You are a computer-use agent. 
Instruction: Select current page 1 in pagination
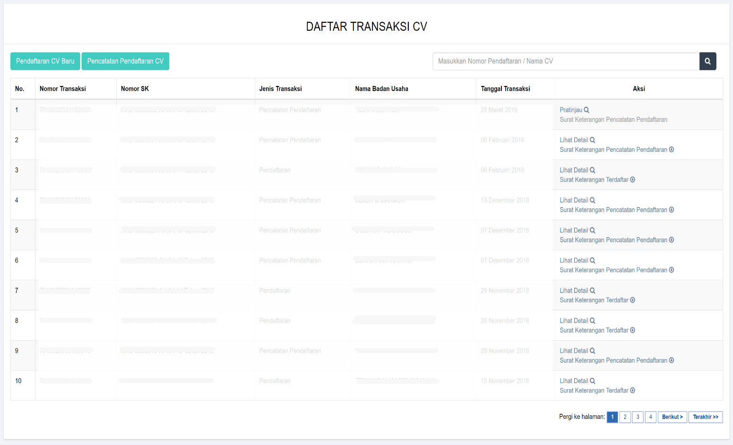coord(612,417)
